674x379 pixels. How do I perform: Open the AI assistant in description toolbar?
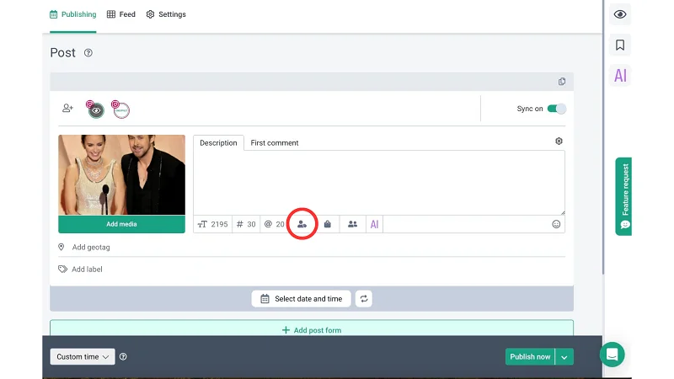click(x=375, y=225)
